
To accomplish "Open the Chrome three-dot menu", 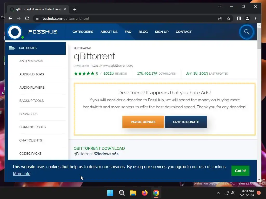I will click(x=256, y=18).
